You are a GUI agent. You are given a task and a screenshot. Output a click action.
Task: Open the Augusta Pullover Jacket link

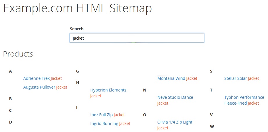(45, 87)
